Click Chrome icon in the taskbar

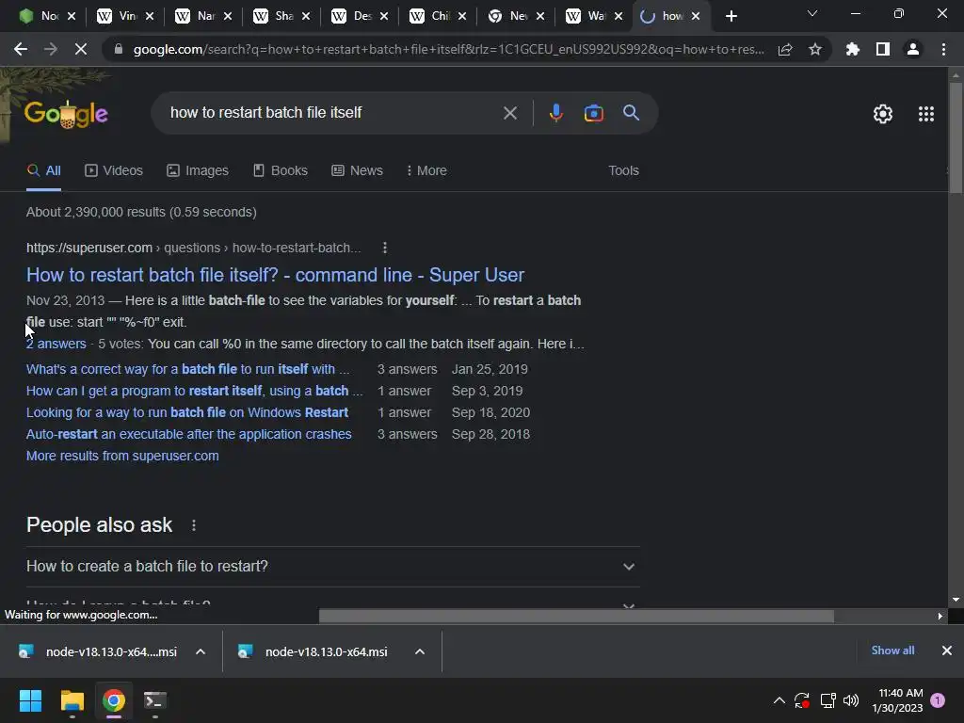(x=114, y=700)
